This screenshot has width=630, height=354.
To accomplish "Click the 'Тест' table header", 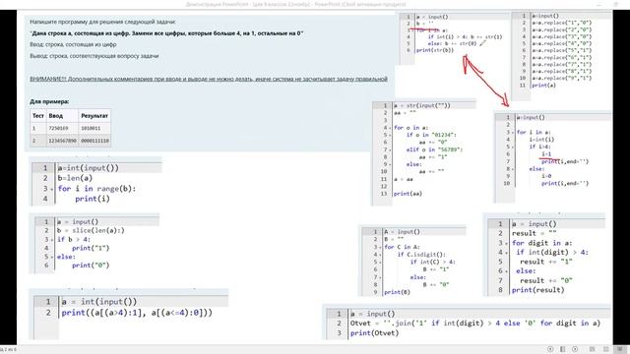I will pyautogui.click(x=38, y=116).
